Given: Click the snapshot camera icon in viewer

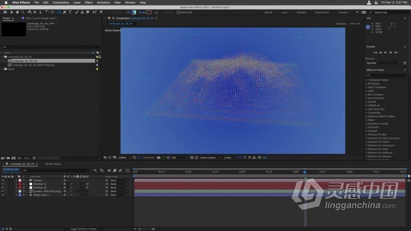Looking at the screenshot, I should 159,157.
